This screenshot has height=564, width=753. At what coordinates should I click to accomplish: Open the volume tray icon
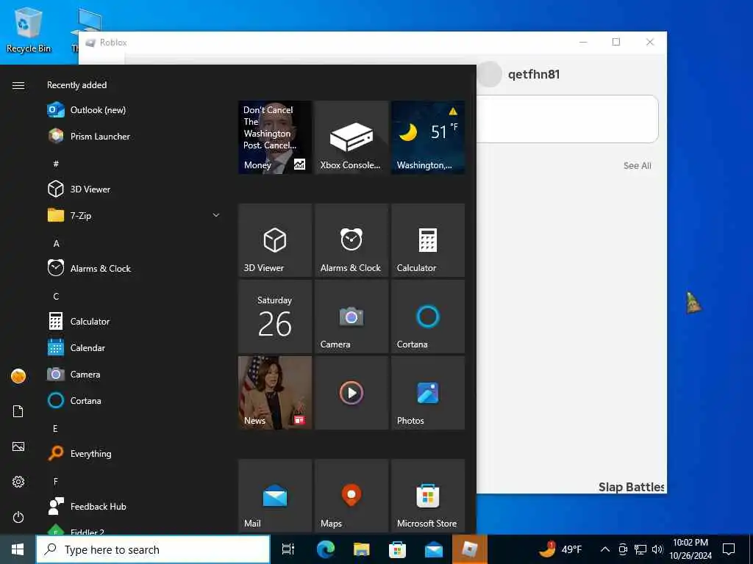coord(657,549)
